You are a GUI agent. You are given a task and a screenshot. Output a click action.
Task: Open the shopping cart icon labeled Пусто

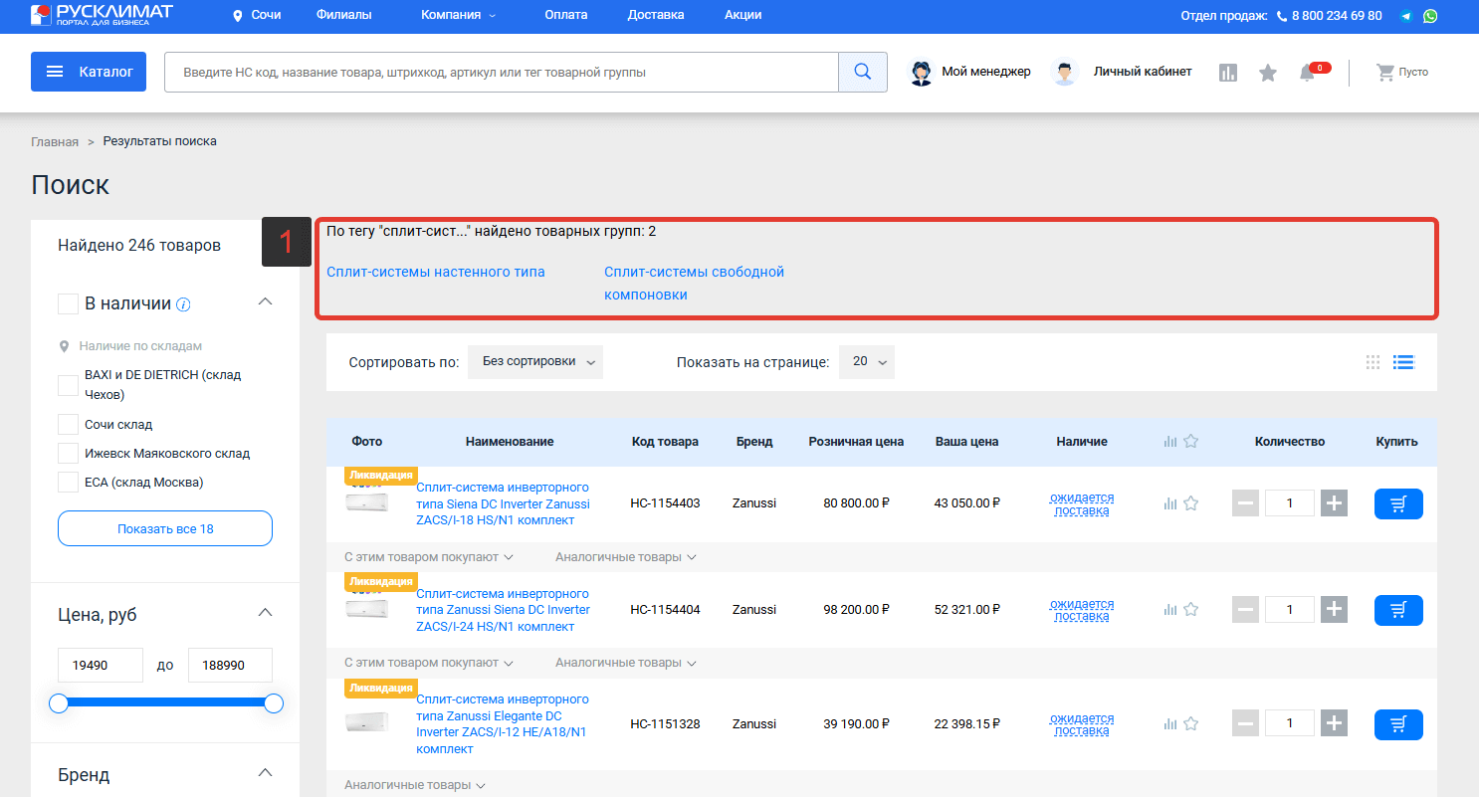point(1384,72)
